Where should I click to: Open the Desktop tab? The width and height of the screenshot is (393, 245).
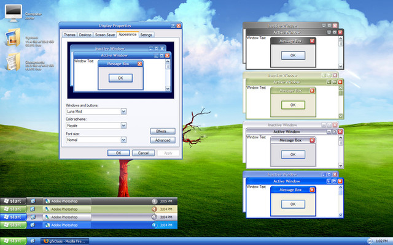[85, 35]
